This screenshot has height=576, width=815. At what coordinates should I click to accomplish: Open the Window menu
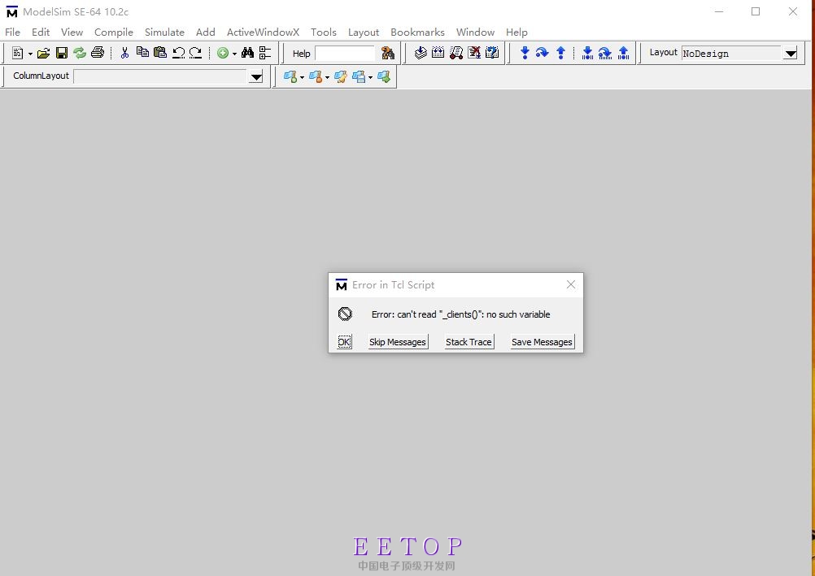[x=475, y=32]
